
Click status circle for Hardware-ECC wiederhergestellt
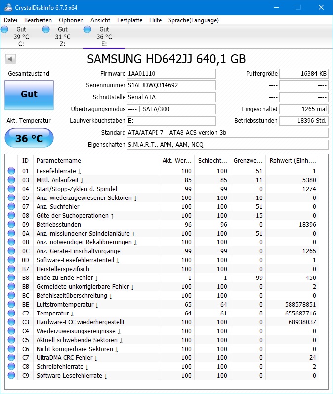click(x=11, y=322)
